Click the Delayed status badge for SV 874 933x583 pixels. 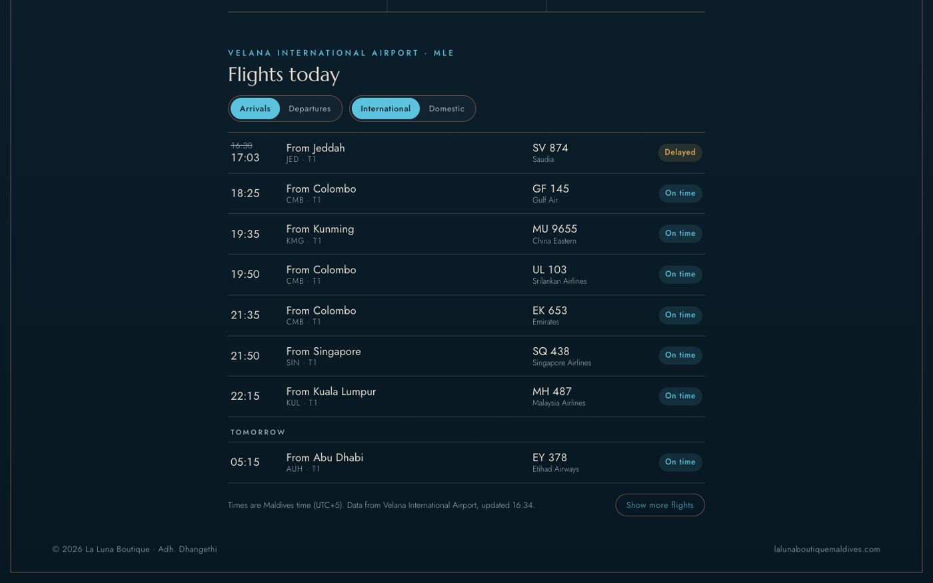coord(680,153)
